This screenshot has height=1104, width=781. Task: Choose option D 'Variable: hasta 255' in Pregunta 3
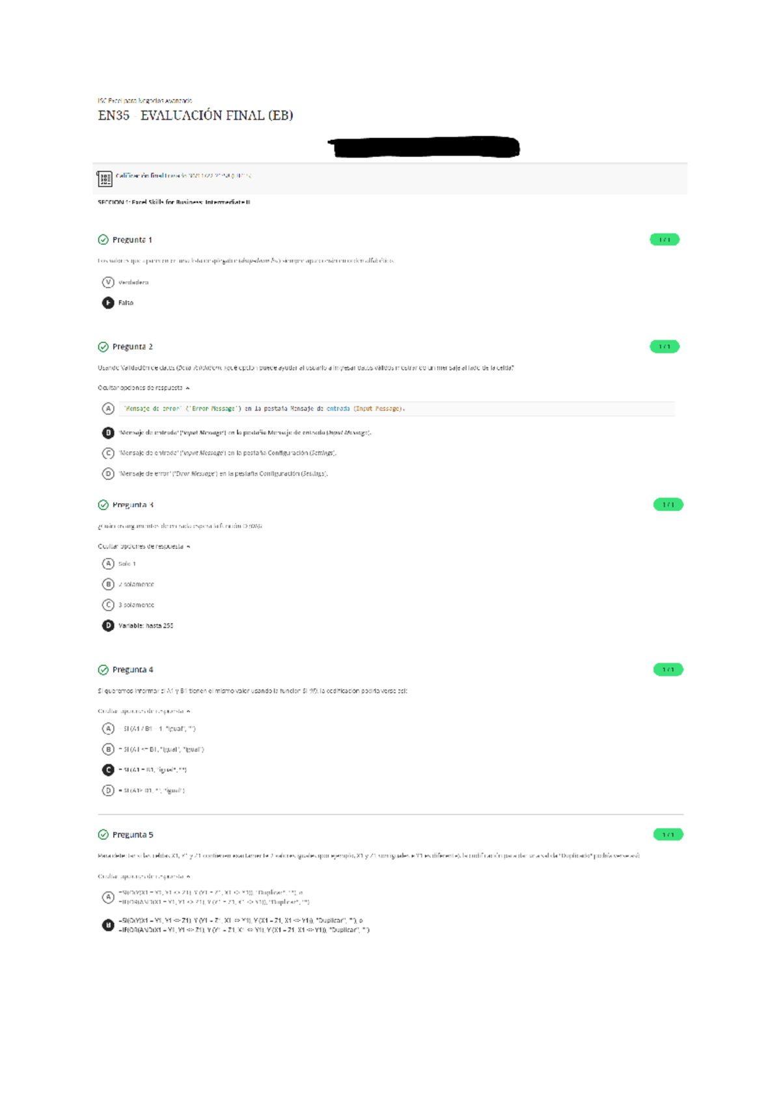pos(138,626)
